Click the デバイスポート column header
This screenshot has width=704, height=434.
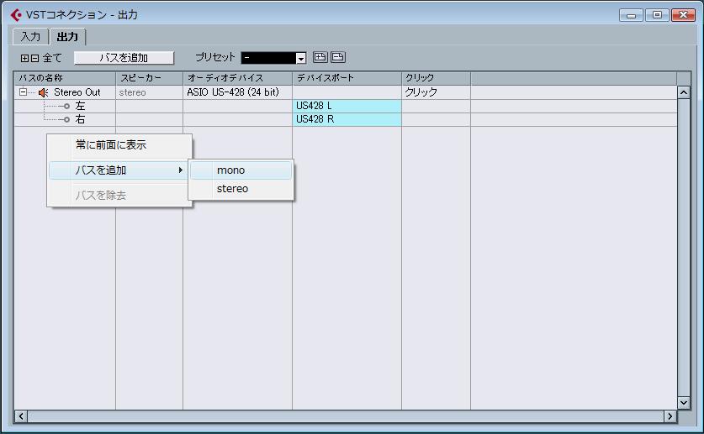(347, 78)
